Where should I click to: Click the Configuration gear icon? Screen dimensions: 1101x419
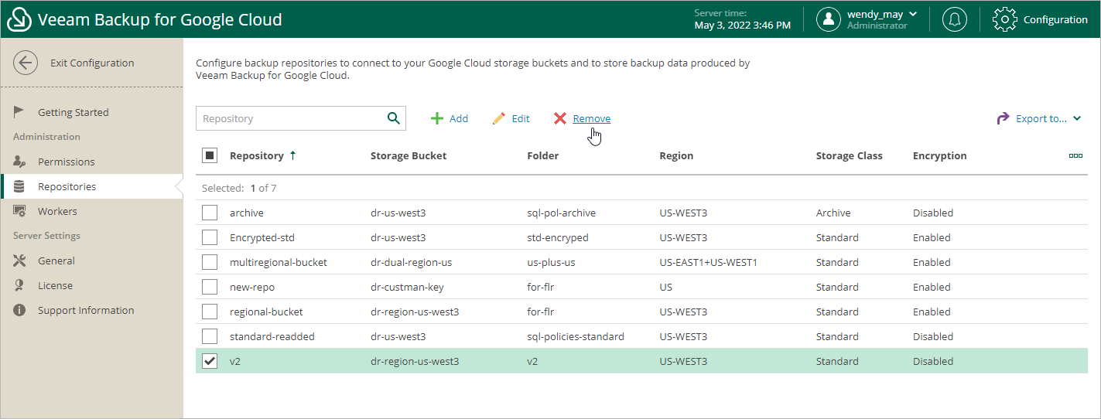coord(1004,19)
